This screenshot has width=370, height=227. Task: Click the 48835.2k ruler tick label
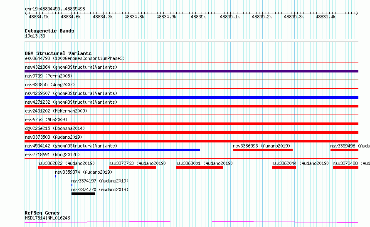point(262,17)
